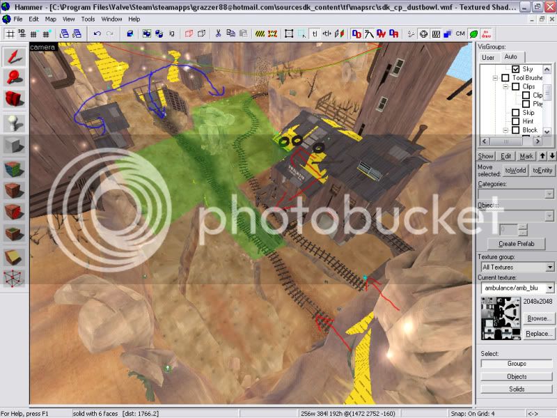Select the Vertex manipulation tool
Viewport: 557px width, 418px height.
click(14, 278)
